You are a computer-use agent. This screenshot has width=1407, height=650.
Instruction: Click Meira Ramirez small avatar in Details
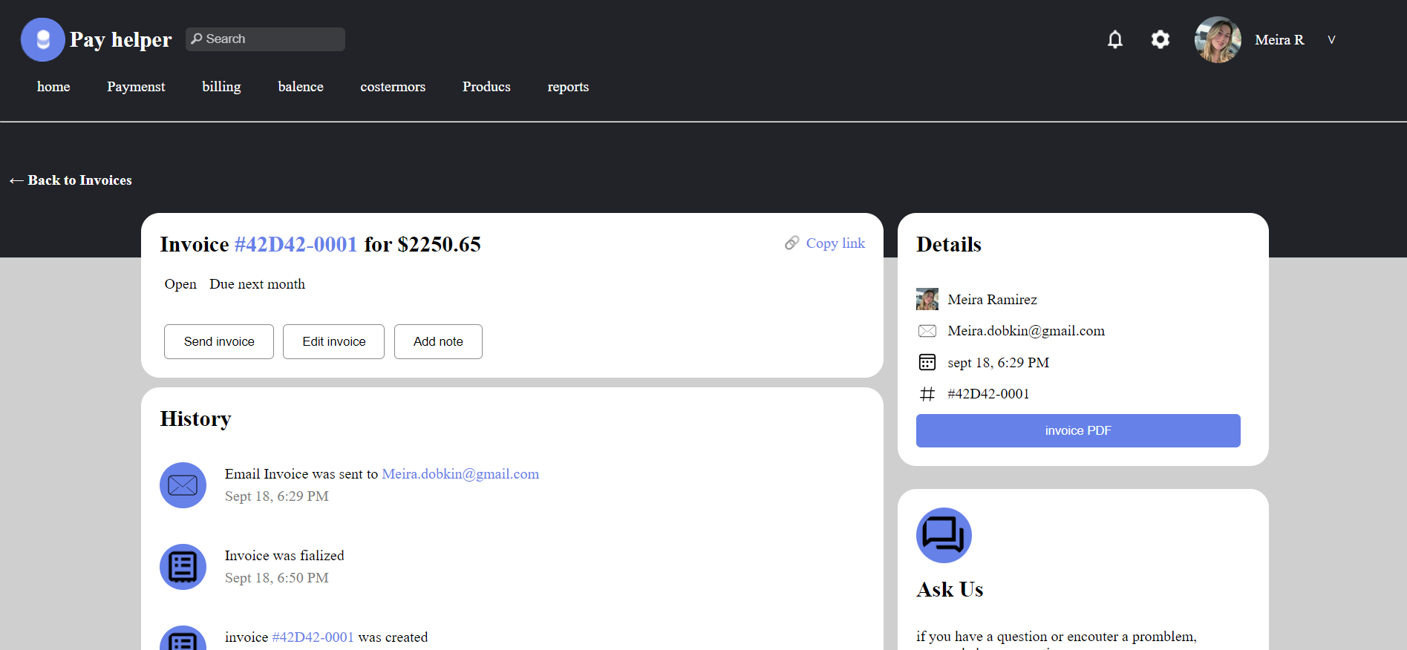(x=927, y=299)
